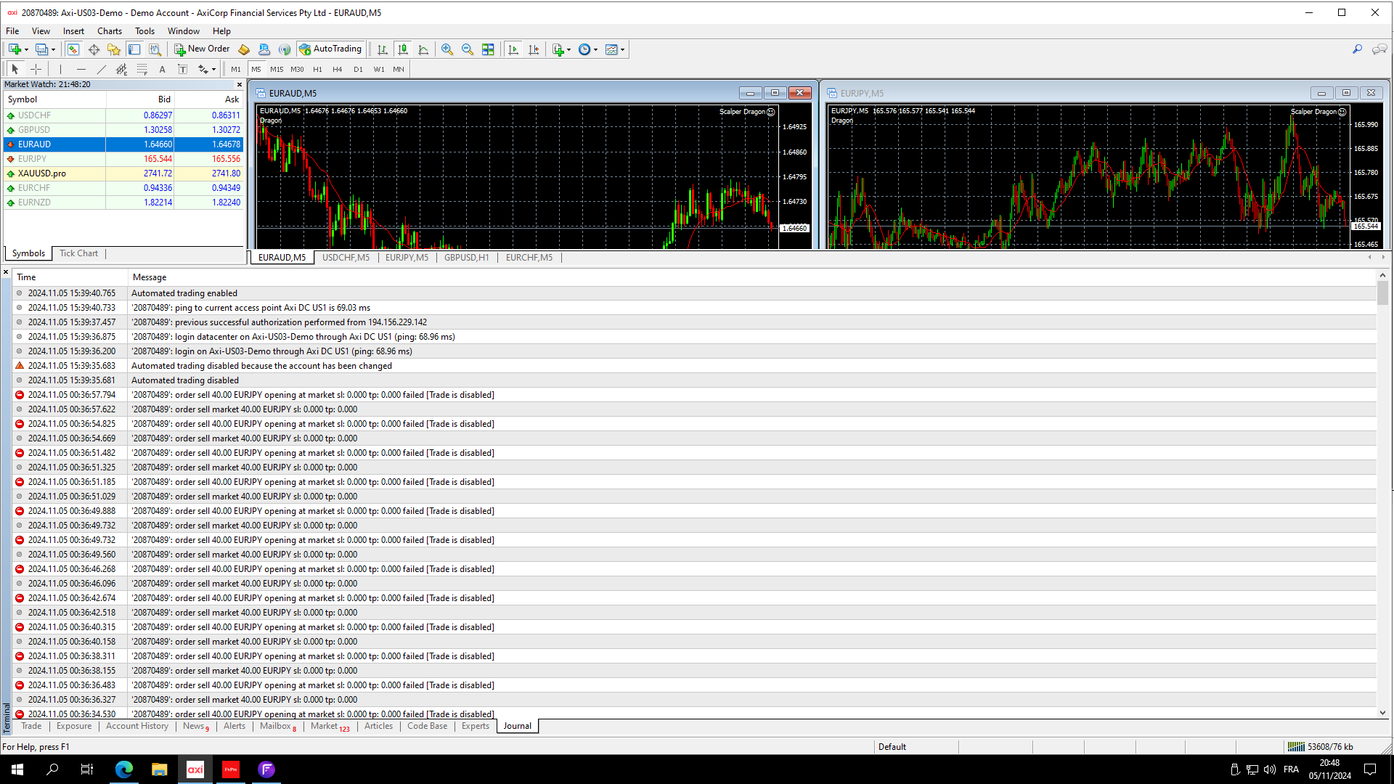1394x784 pixels.
Task: Expand the arrows objects dropdown
Action: [x=213, y=69]
